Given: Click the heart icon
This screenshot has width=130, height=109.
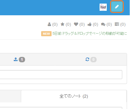Looking at the screenshot, I should coord(76,24).
